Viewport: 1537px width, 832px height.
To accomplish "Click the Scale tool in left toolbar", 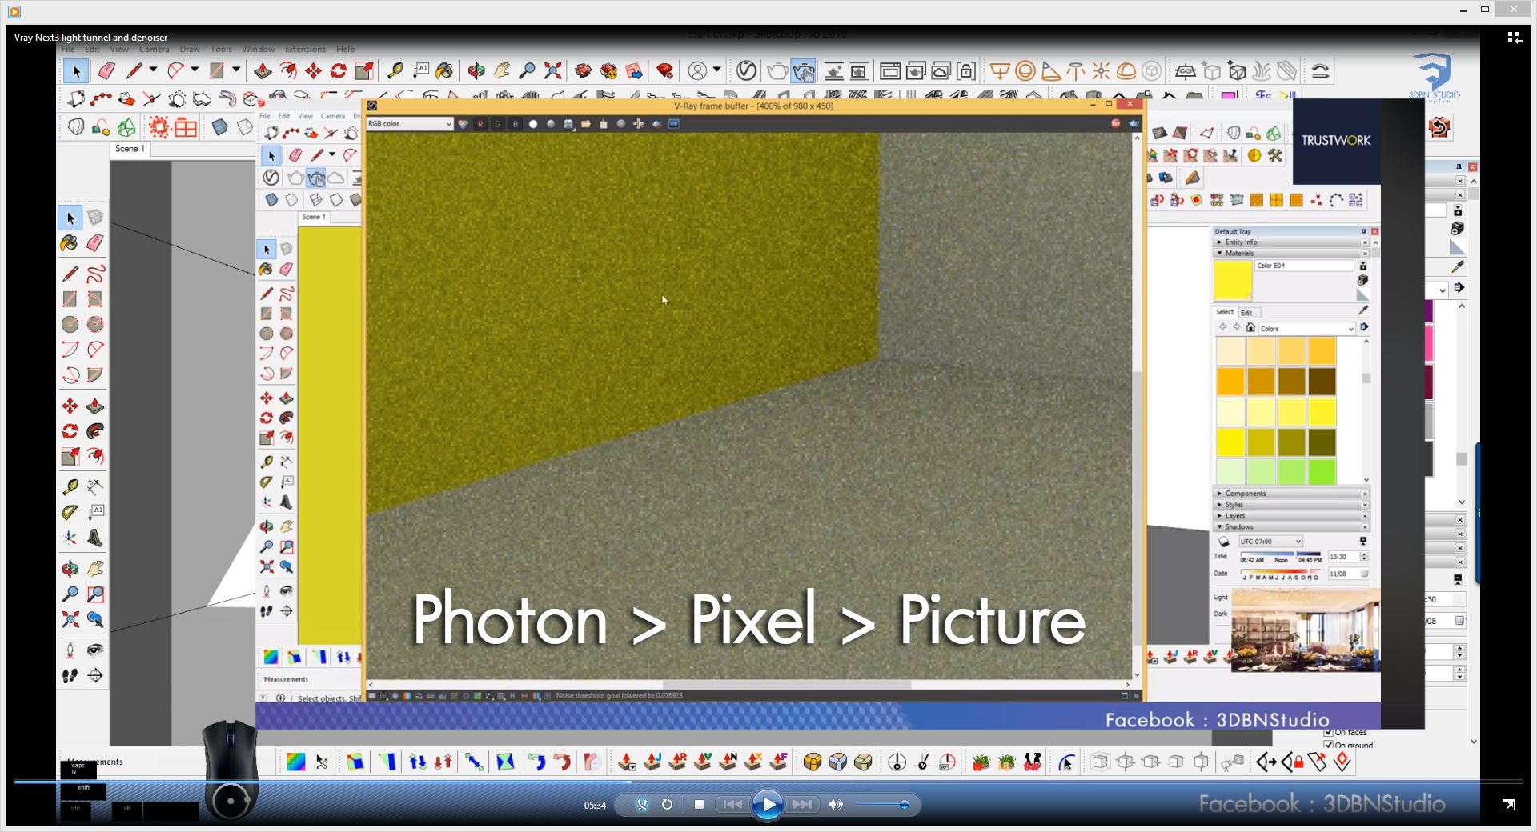I will coord(70,457).
